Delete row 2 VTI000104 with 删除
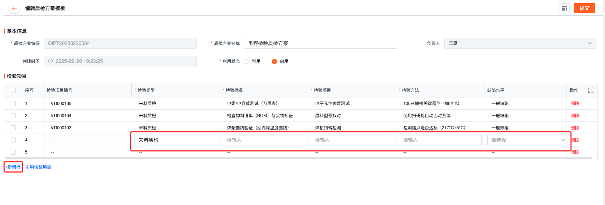Screen dimensions: 605x205 pyautogui.click(x=575, y=116)
